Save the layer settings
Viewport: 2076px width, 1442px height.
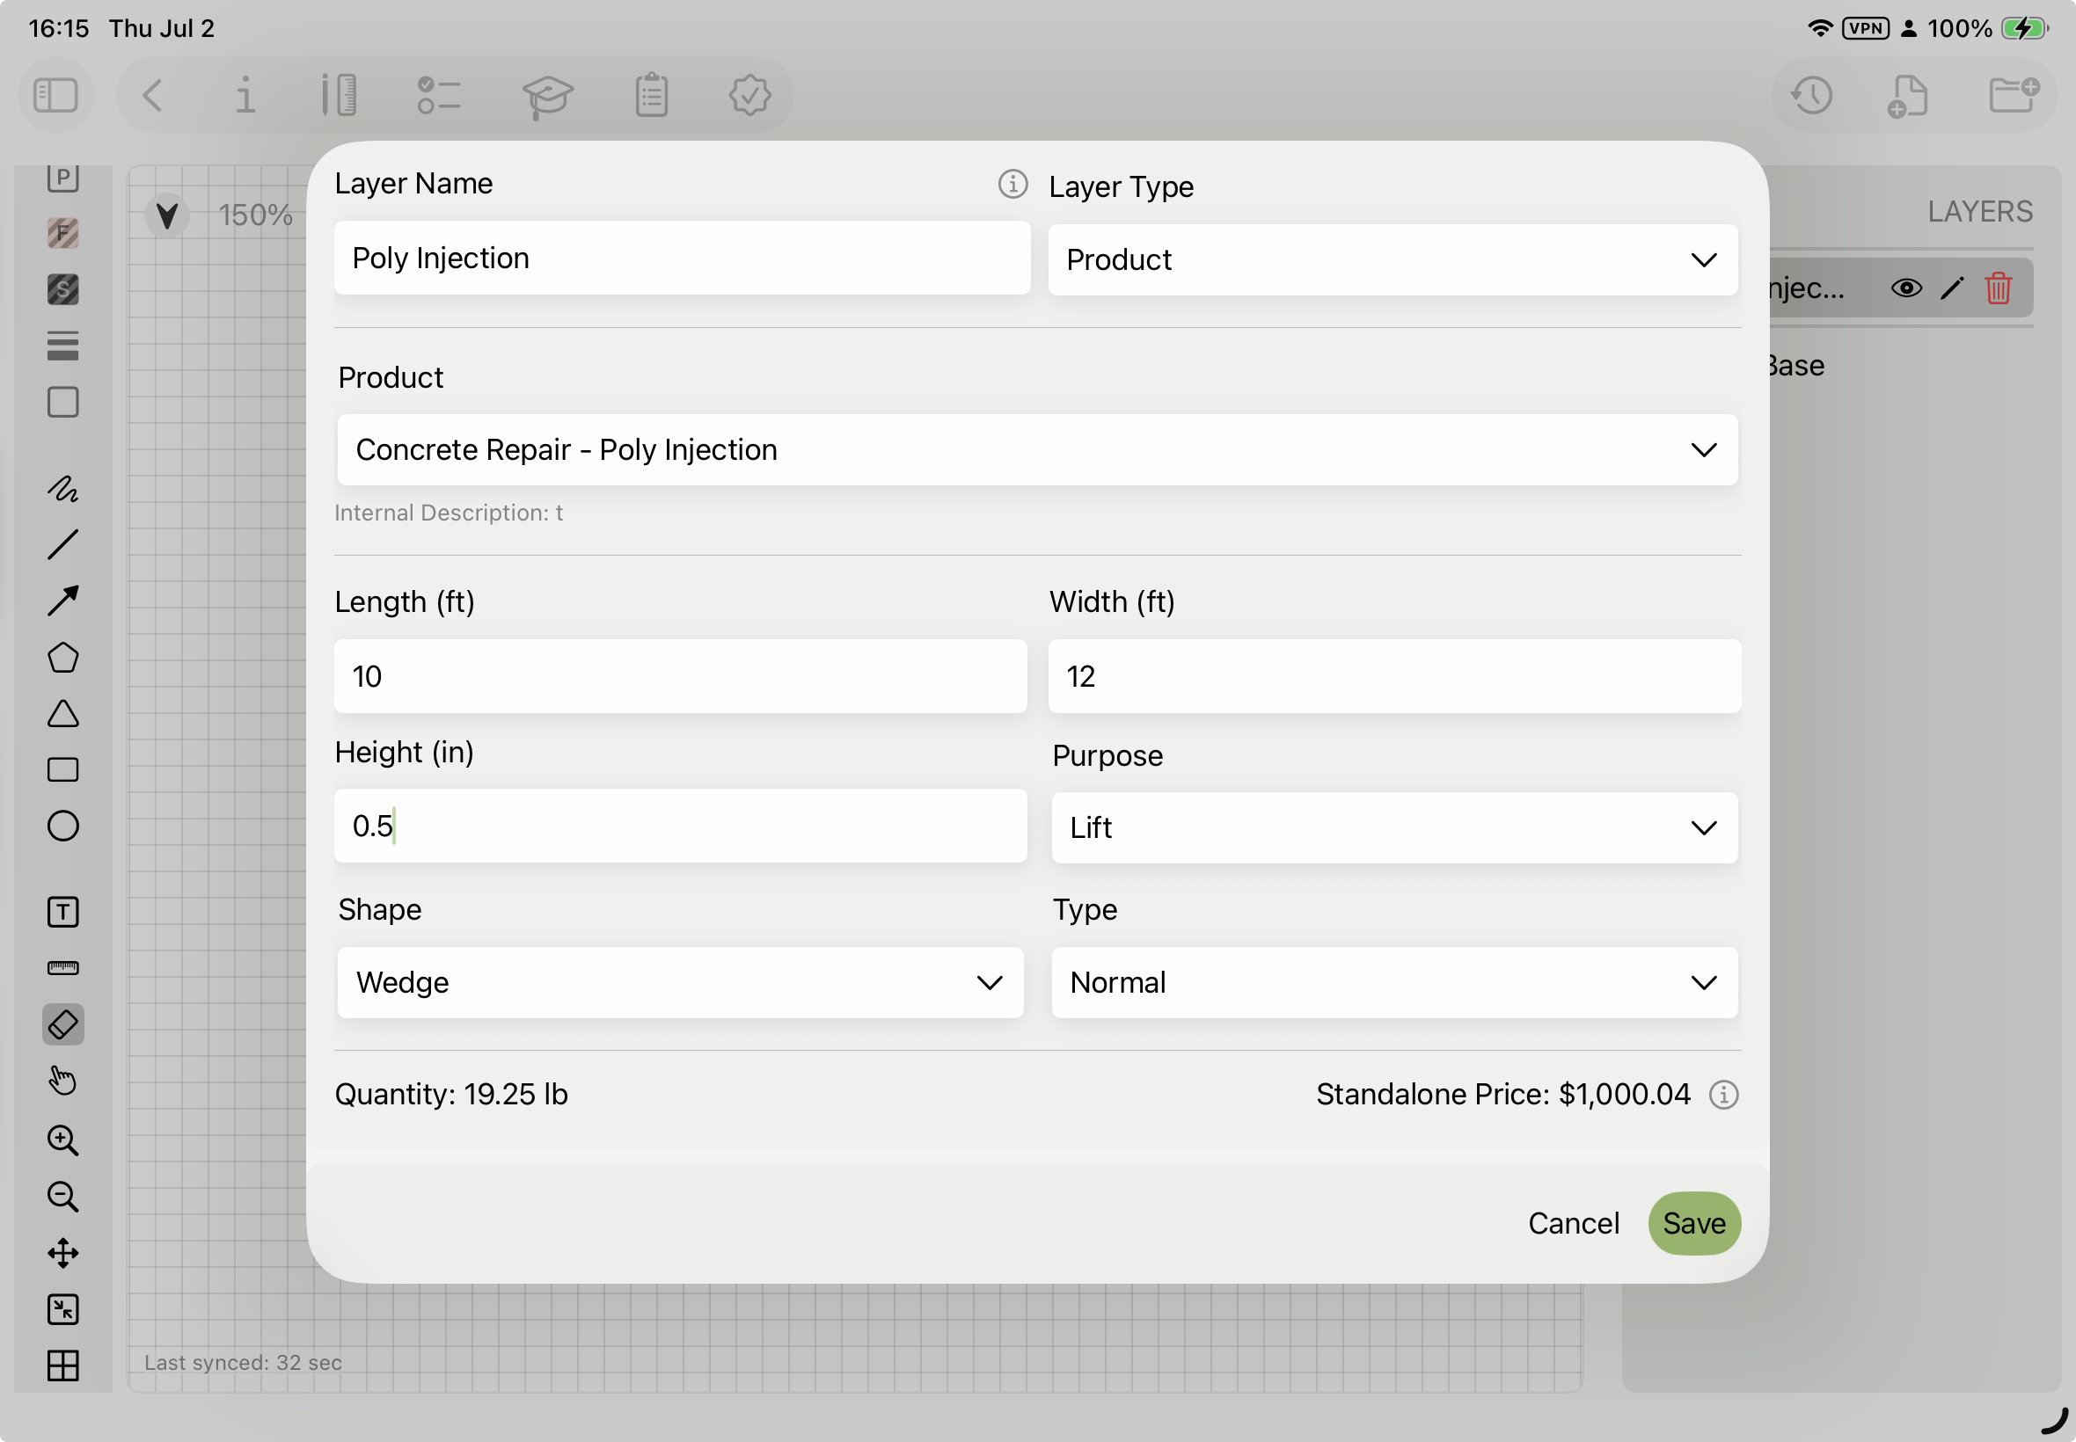(1694, 1223)
